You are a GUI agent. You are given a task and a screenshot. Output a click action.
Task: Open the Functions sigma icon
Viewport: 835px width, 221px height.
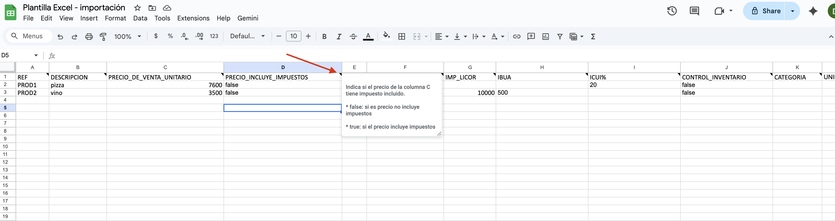click(593, 37)
